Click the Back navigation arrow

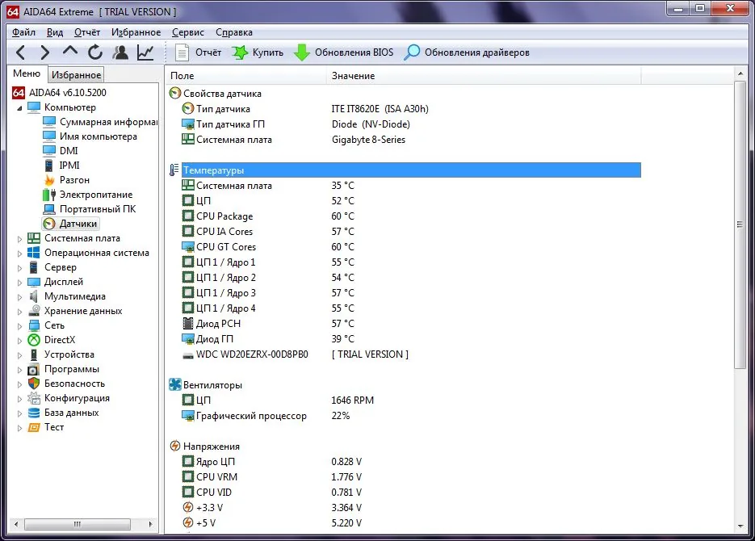[x=19, y=52]
